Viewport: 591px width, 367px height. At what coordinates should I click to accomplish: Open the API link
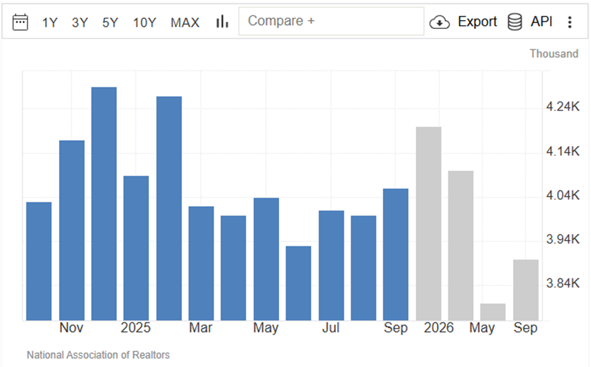coord(541,21)
